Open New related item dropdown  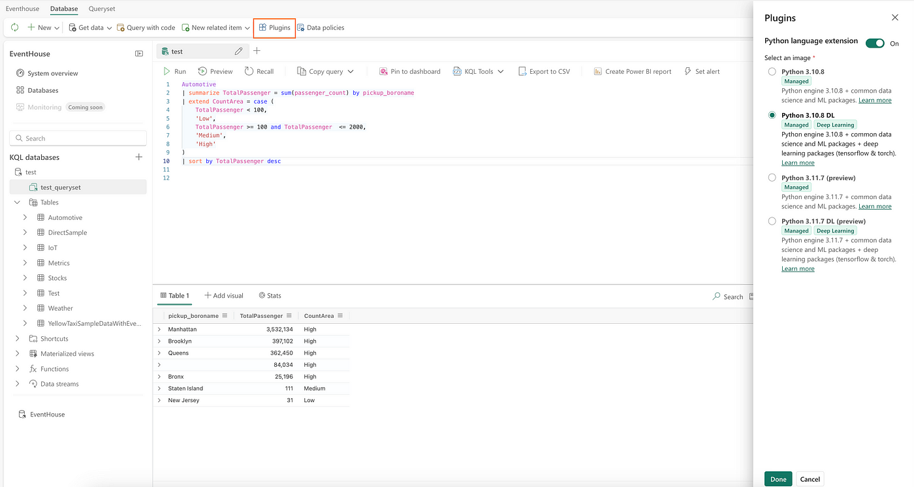tap(215, 27)
